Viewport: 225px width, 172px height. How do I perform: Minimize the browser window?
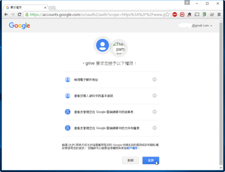197,4
